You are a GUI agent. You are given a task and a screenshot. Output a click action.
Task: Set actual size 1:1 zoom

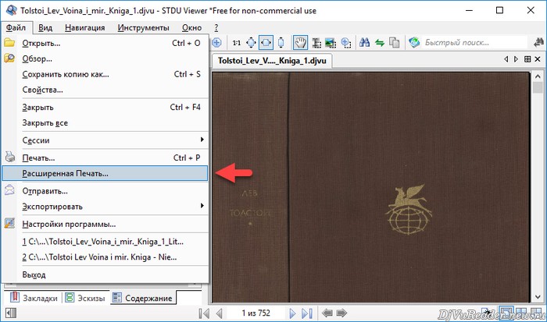(237, 43)
